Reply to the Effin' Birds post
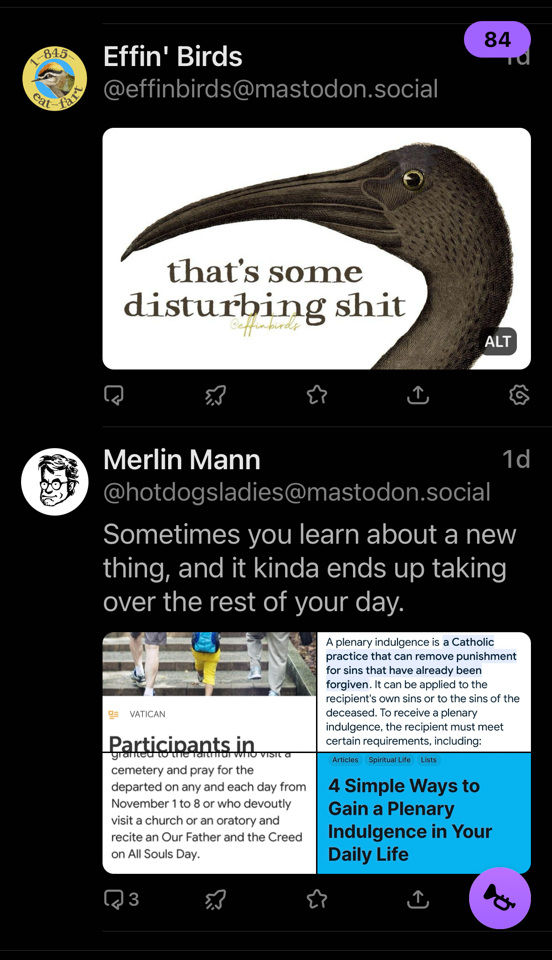Screen dimensions: 552x960 point(114,396)
